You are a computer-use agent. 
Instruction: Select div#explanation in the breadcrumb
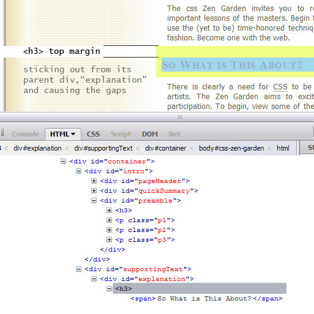tap(37, 148)
